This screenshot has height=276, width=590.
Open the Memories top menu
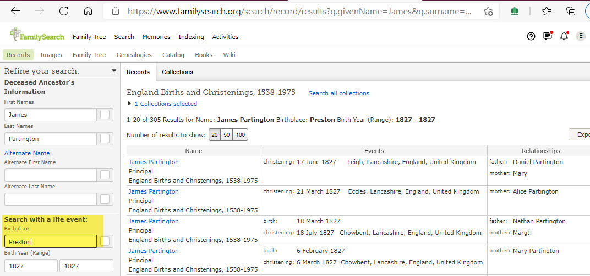pos(156,37)
